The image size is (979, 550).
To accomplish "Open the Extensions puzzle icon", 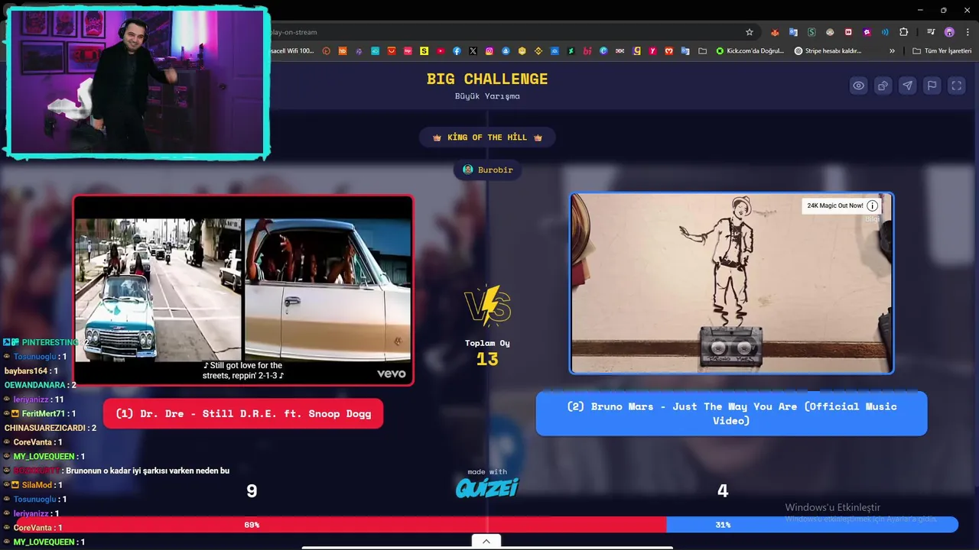I will coord(903,32).
